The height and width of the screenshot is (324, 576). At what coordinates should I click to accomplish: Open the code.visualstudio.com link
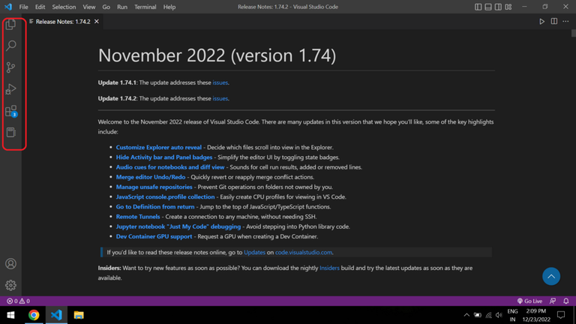(304, 252)
